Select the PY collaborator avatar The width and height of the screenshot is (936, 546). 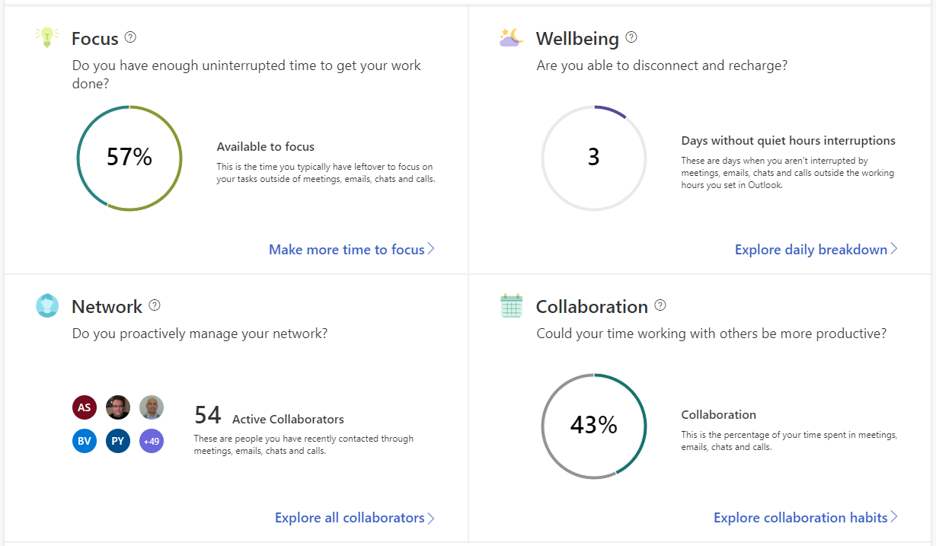pyautogui.click(x=118, y=441)
